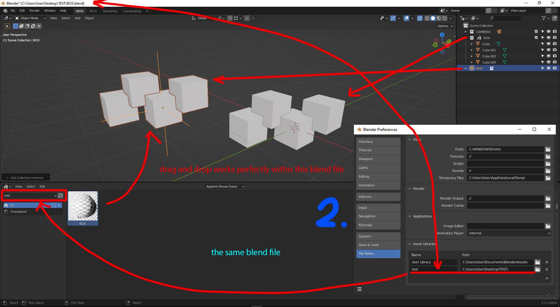The image size is (560, 307).
Task: Open the Add-ons preferences section
Action: 378,197
